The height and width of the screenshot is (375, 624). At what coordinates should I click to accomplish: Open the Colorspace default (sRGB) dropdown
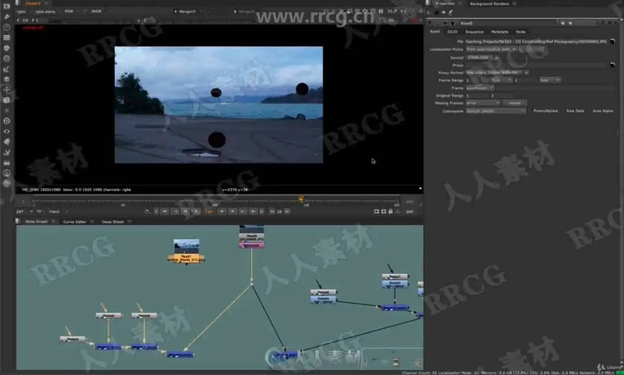[496, 111]
